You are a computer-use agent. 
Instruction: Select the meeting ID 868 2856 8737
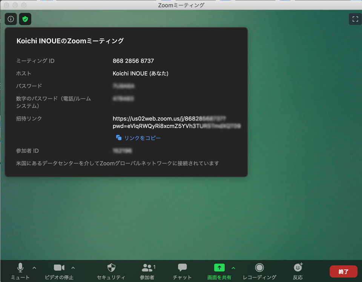coord(133,61)
